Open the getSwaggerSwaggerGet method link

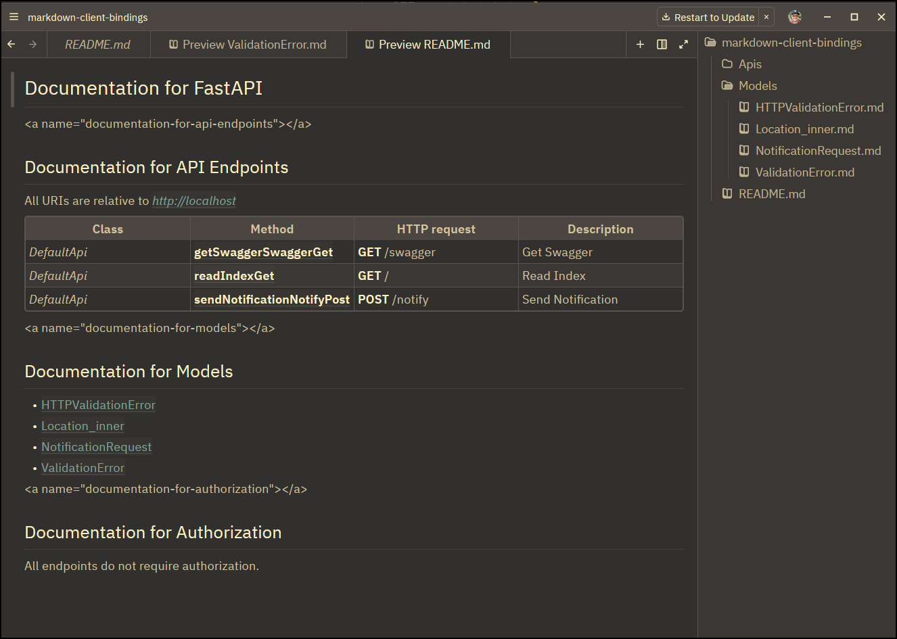tap(263, 252)
